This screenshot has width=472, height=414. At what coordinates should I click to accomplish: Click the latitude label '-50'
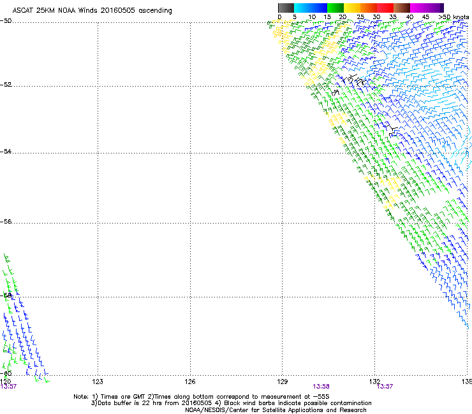coord(6,21)
